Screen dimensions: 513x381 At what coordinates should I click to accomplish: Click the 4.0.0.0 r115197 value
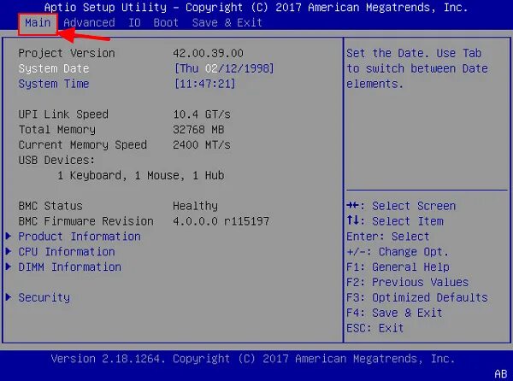tap(221, 221)
